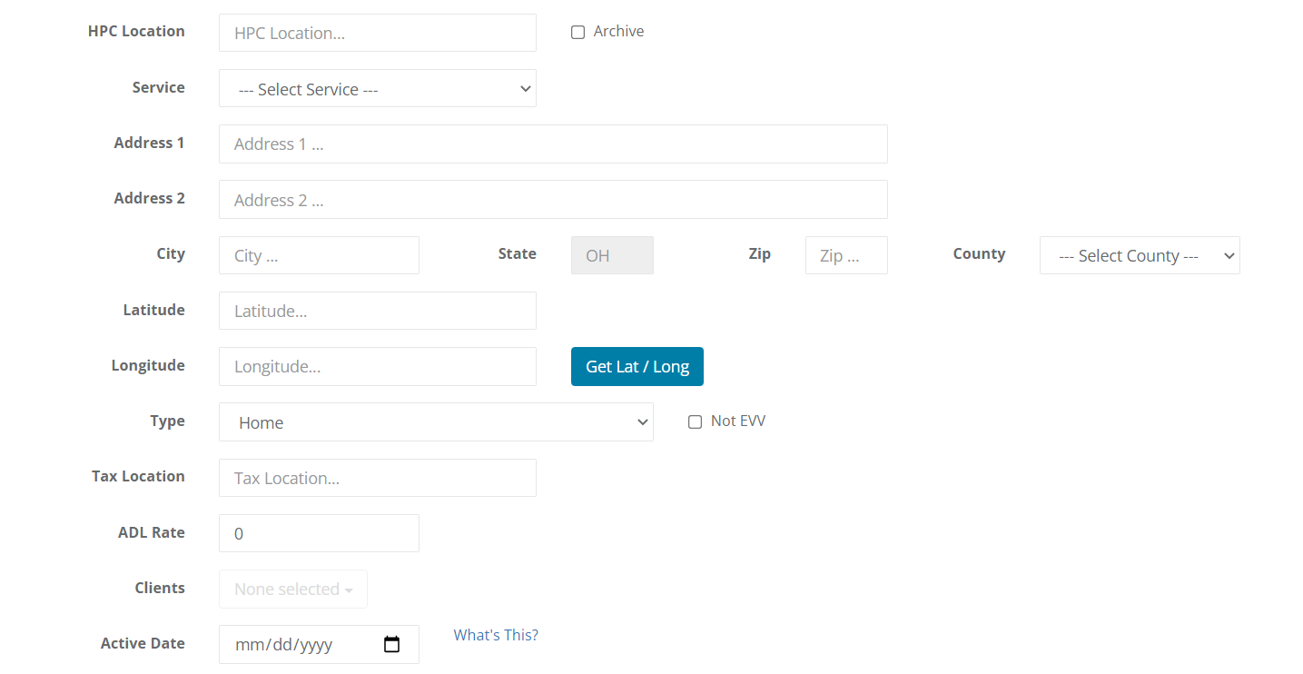Expand the Clients None selected dropdown

[x=292, y=590]
